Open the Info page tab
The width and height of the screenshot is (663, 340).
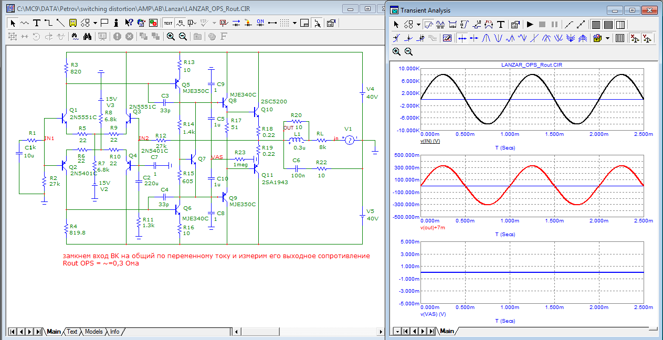(x=114, y=332)
